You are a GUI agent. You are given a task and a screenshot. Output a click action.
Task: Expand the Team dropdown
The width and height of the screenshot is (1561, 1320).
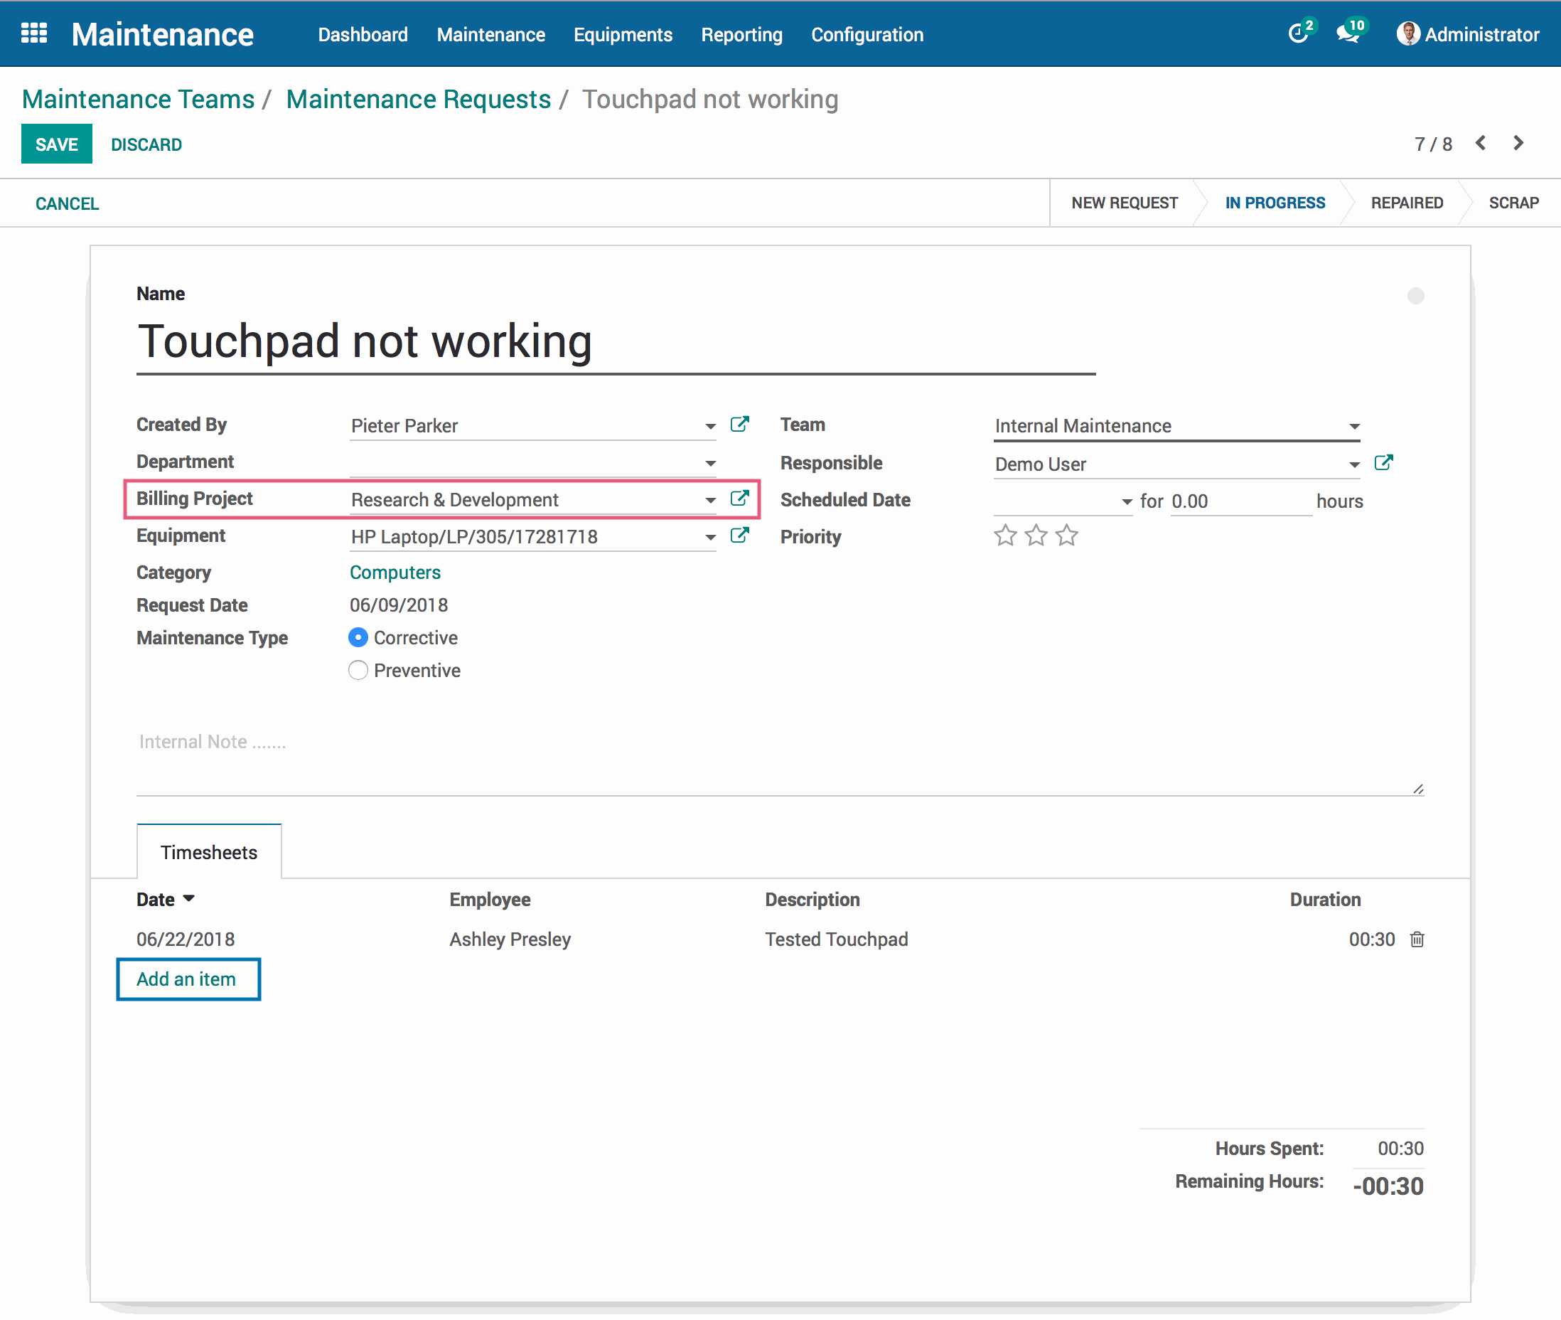1354,427
